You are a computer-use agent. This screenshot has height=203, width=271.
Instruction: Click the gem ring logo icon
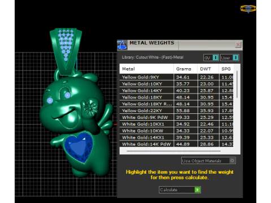[248, 8]
